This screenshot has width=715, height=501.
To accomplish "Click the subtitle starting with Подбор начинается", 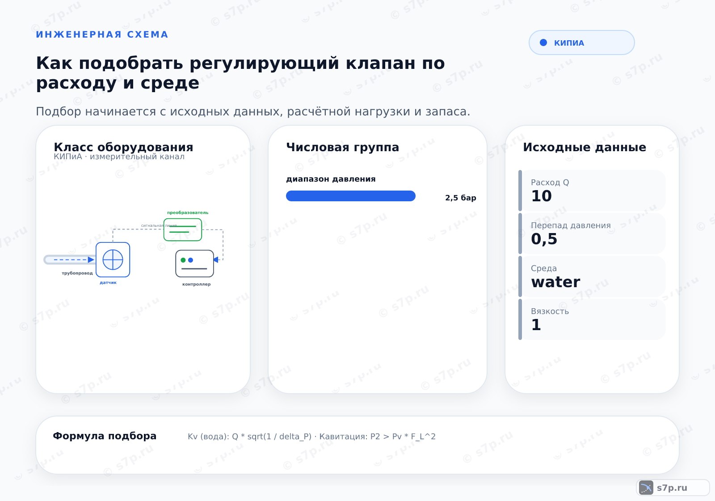I will 253,111.
